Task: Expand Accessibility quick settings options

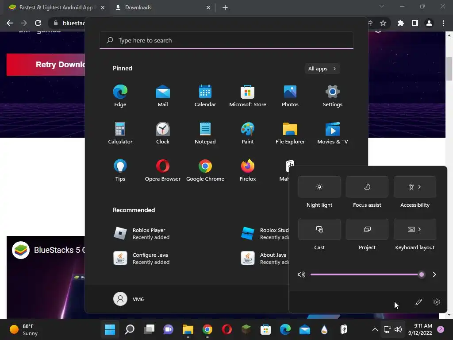Action: (415, 187)
